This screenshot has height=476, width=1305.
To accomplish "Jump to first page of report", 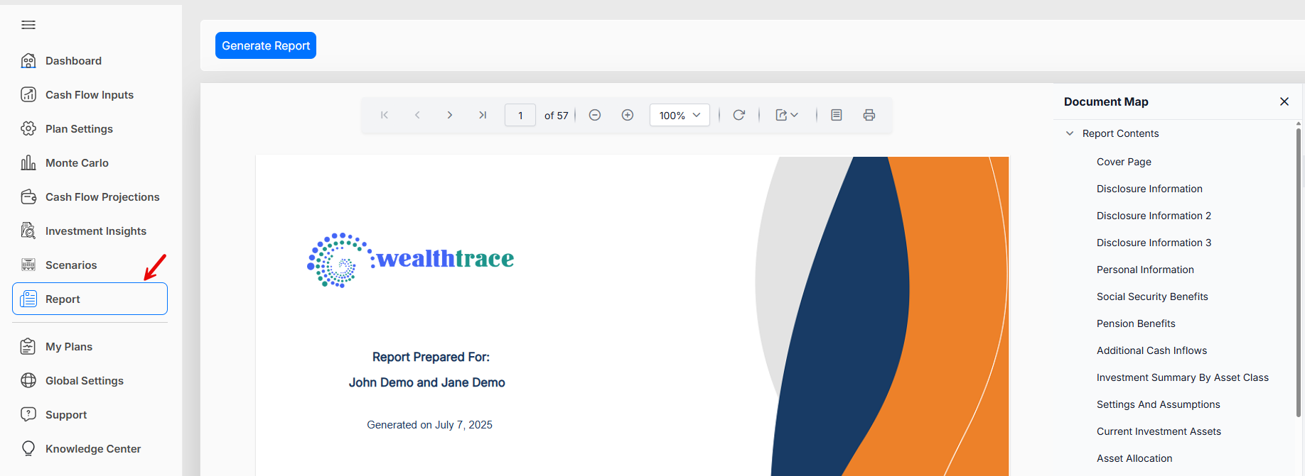I will 385,115.
